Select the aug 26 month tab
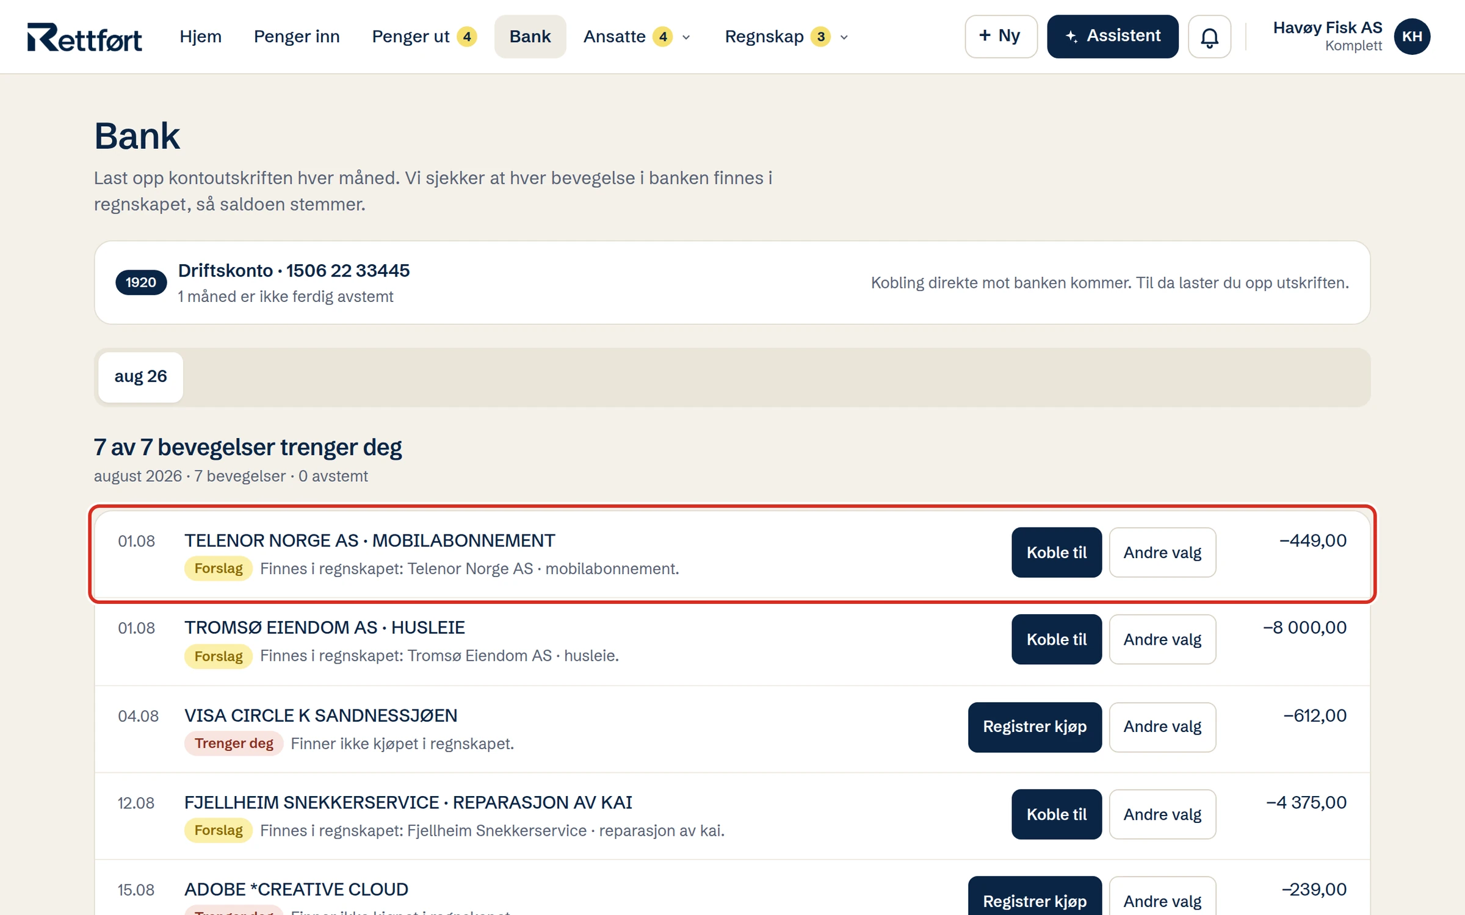Image resolution: width=1465 pixels, height=915 pixels. coord(140,376)
